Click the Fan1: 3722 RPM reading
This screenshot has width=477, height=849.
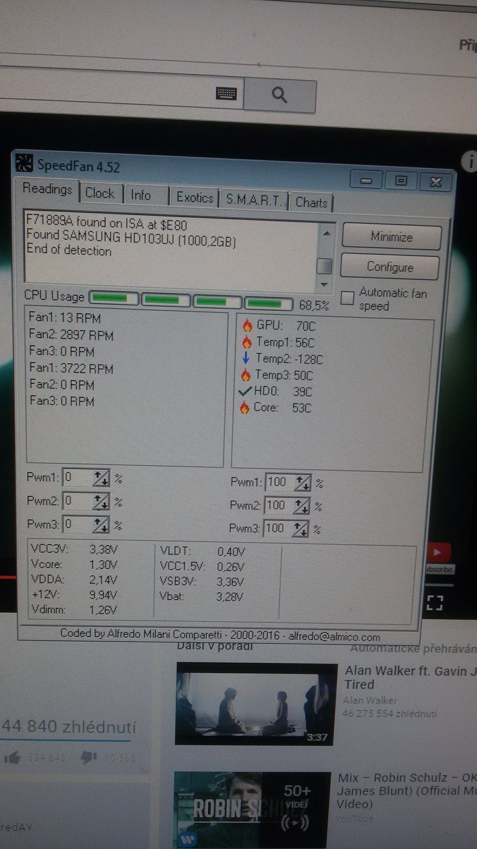tap(71, 368)
